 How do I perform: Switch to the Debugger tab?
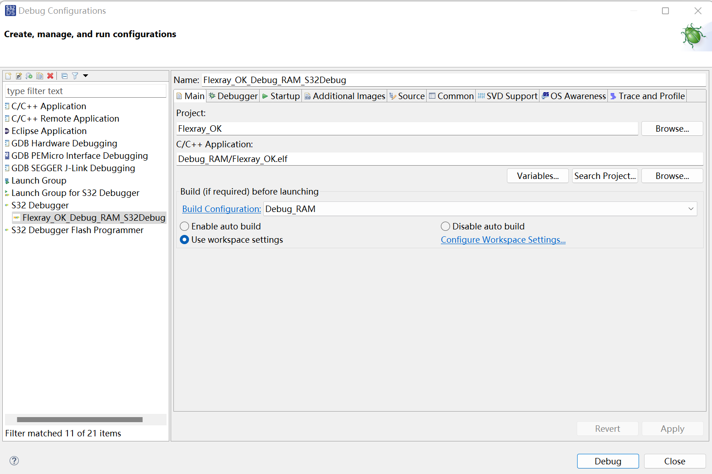233,96
